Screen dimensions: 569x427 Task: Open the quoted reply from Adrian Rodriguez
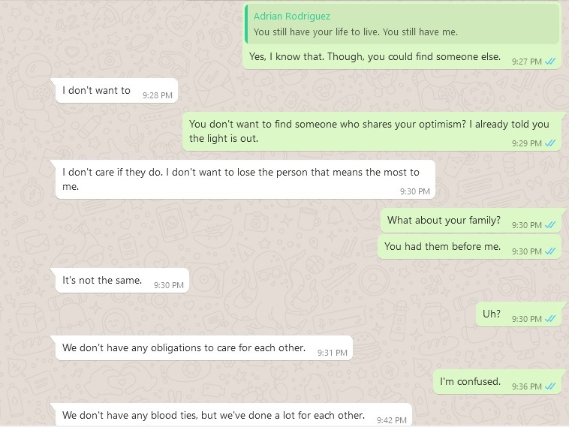[x=402, y=25]
